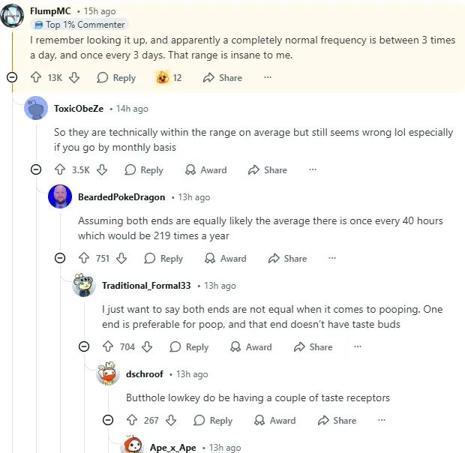Open Ape_x_Ape's user profile link
The height and width of the screenshot is (453, 465).
tap(172, 448)
